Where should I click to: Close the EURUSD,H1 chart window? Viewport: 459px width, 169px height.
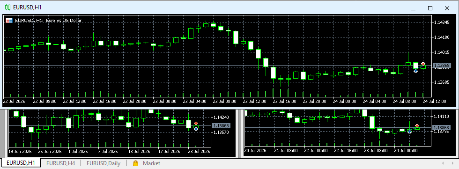(x=447, y=8)
